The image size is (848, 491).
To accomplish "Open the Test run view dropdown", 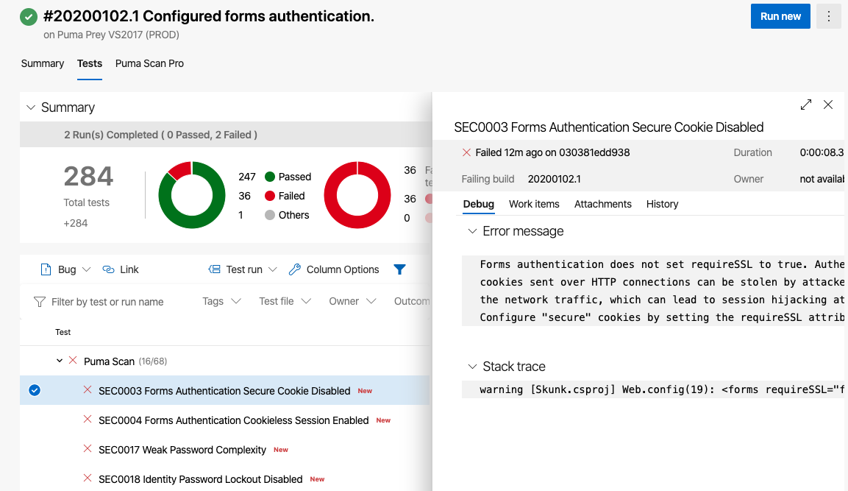I will 243,269.
